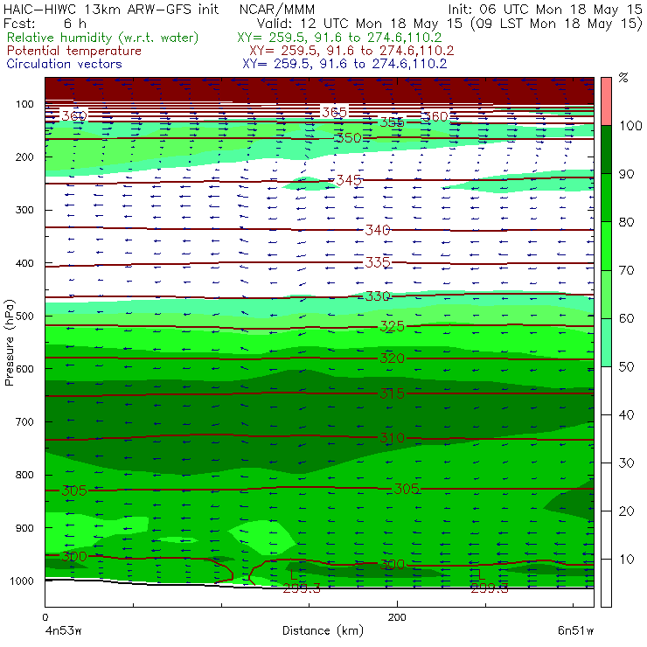
Task: Click the title 'HAIC-HIWC 13km ARW-GFS init'
Action: [111, 9]
